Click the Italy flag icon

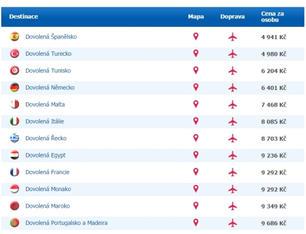coord(15,121)
